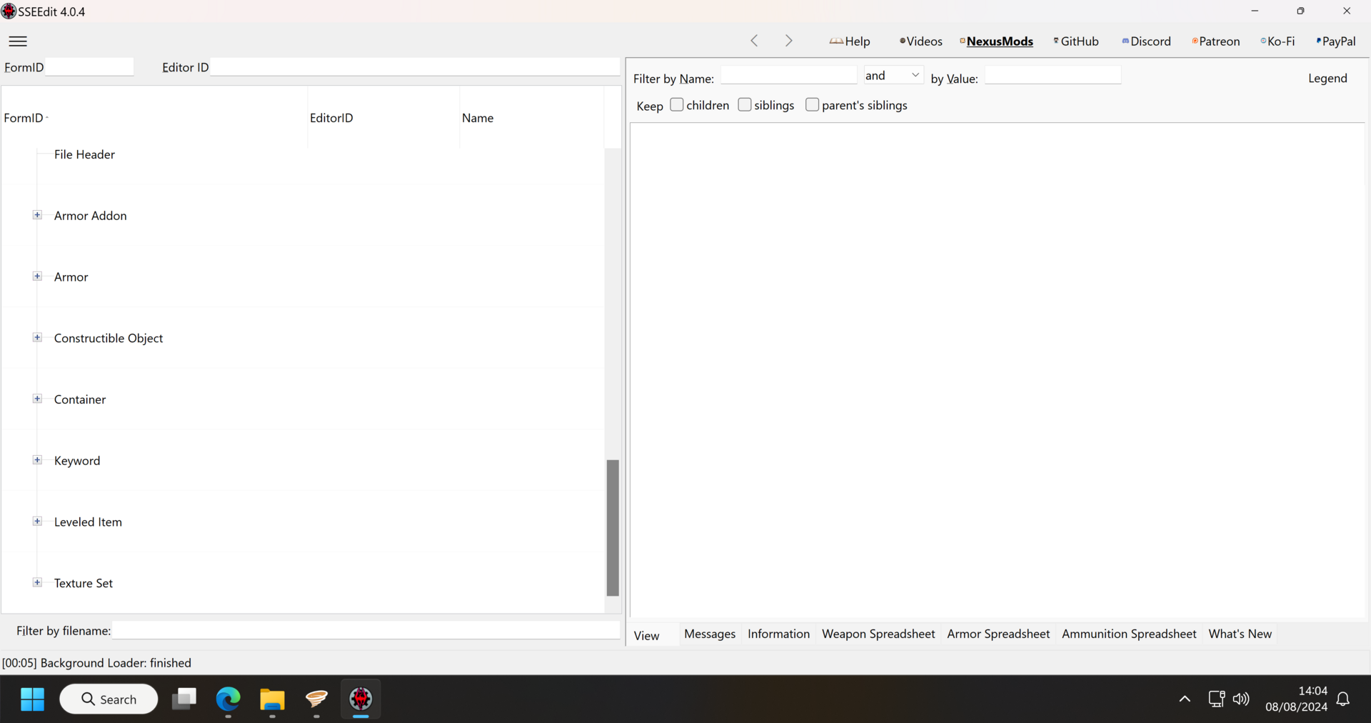
Task: Focus the Editor ID input field
Action: click(x=415, y=66)
